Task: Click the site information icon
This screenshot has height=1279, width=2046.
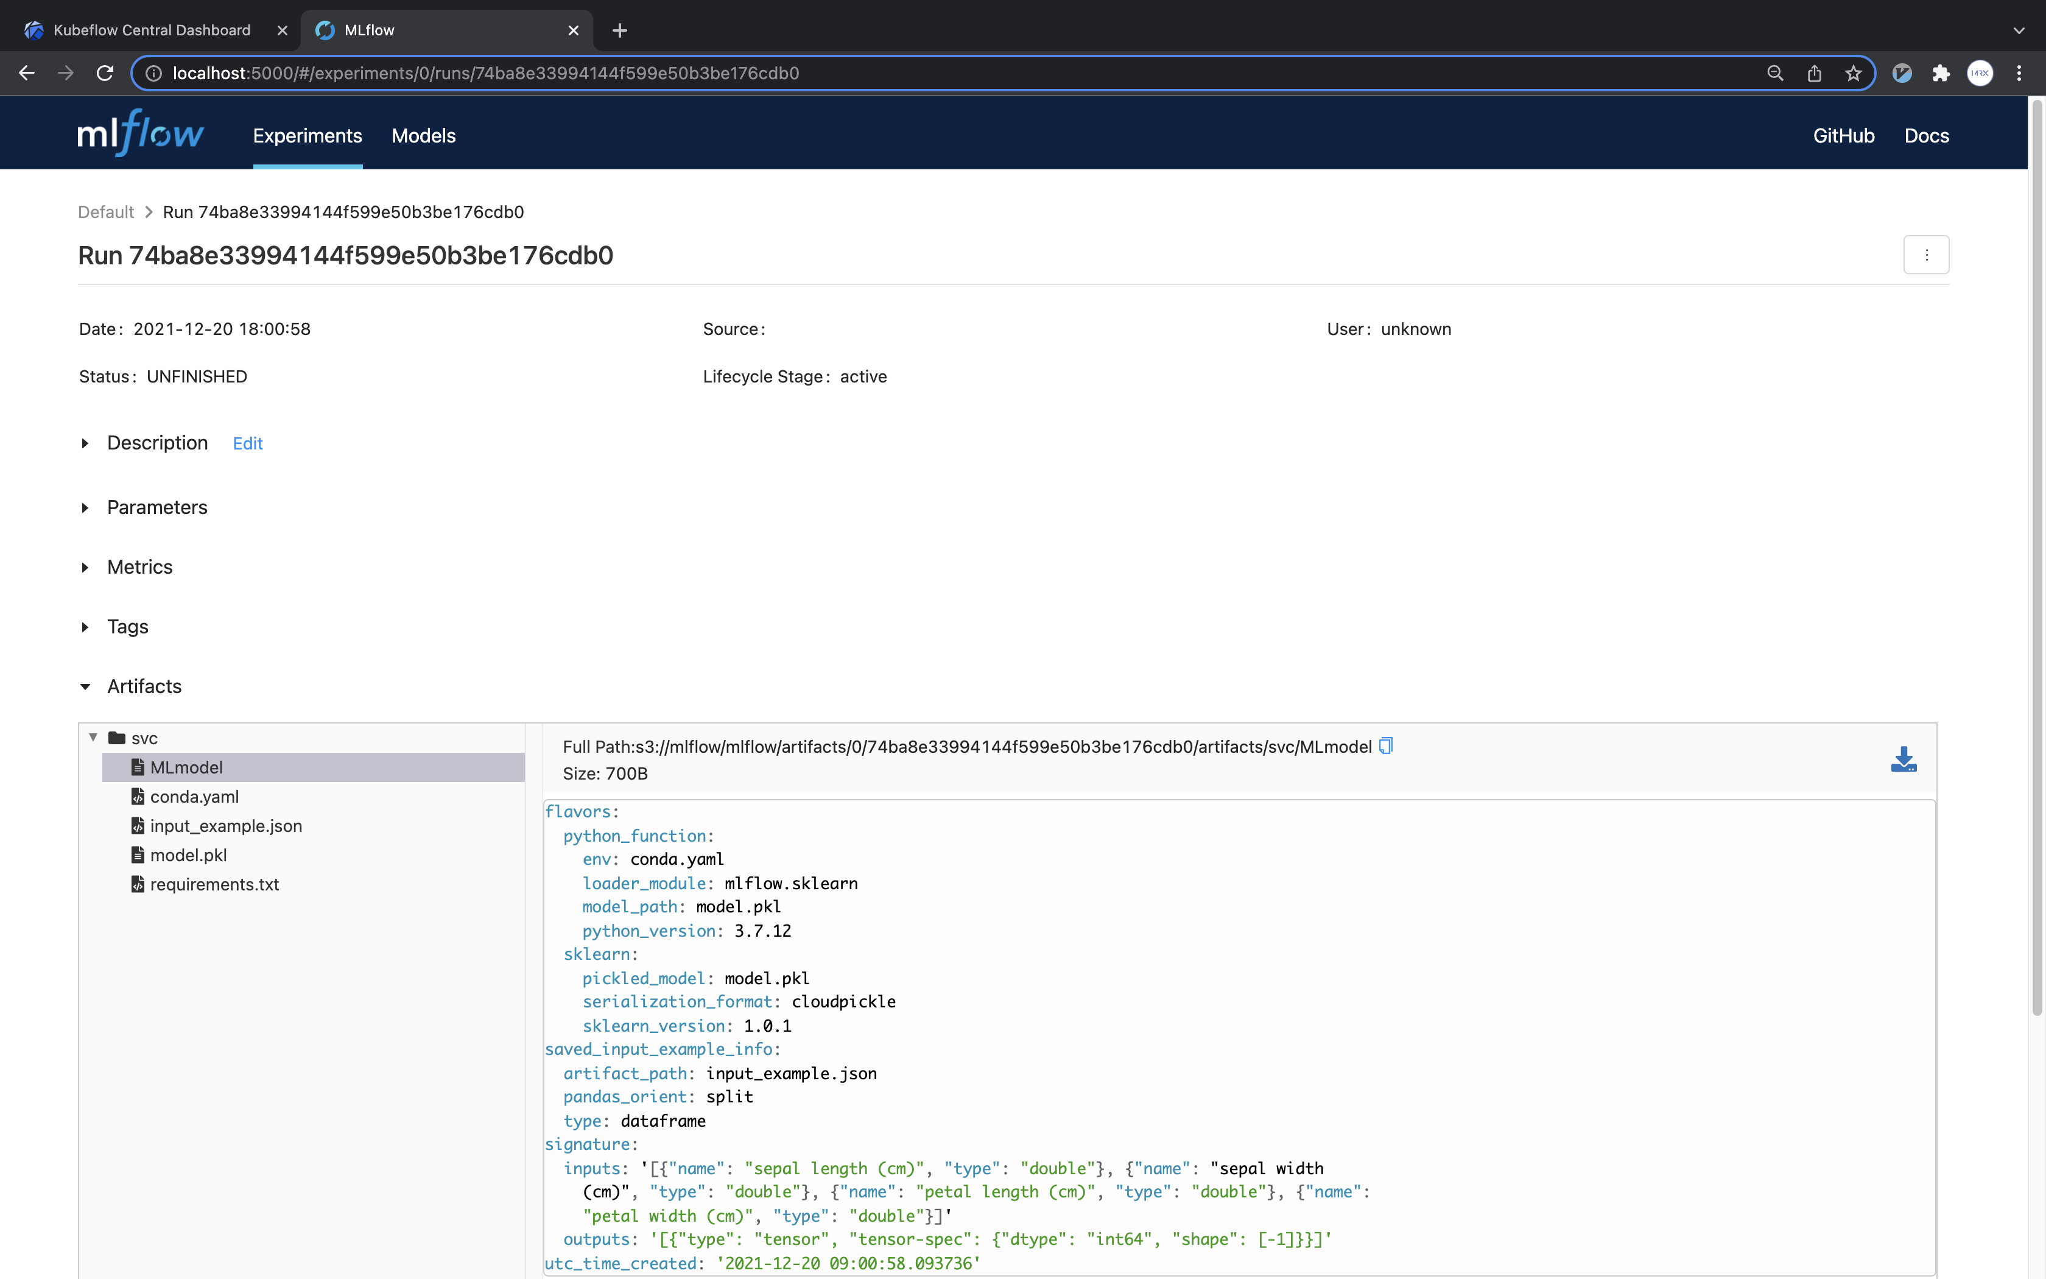Action: coord(154,74)
